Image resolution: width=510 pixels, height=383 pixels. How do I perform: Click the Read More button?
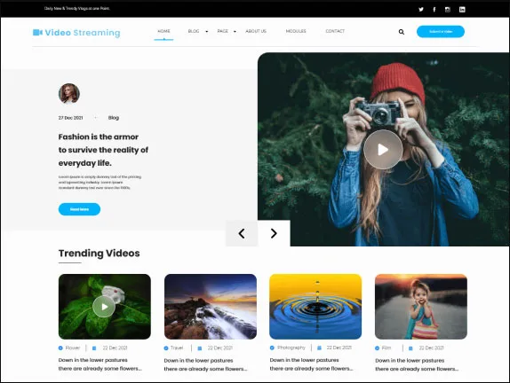click(x=79, y=209)
